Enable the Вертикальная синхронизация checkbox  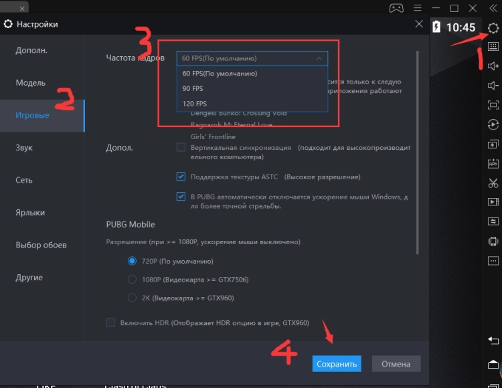point(181,147)
